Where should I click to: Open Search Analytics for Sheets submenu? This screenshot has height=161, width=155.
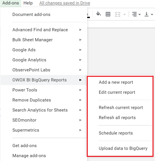[x=44, y=110]
